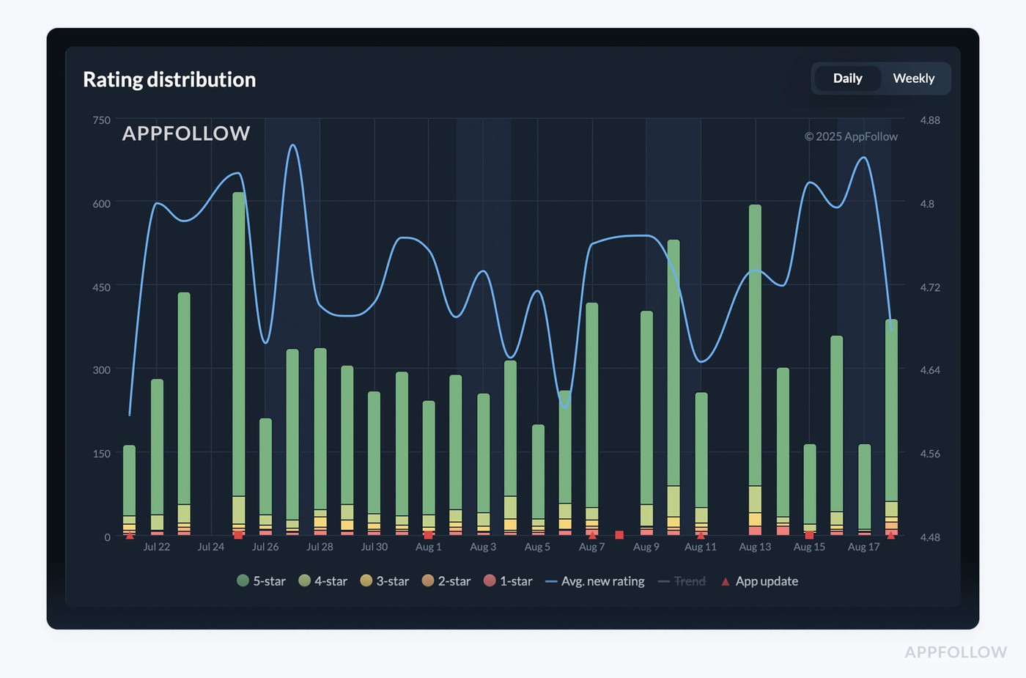
Task: Click the APPFOLLOW branding in the bottom corner
Action: 955,652
